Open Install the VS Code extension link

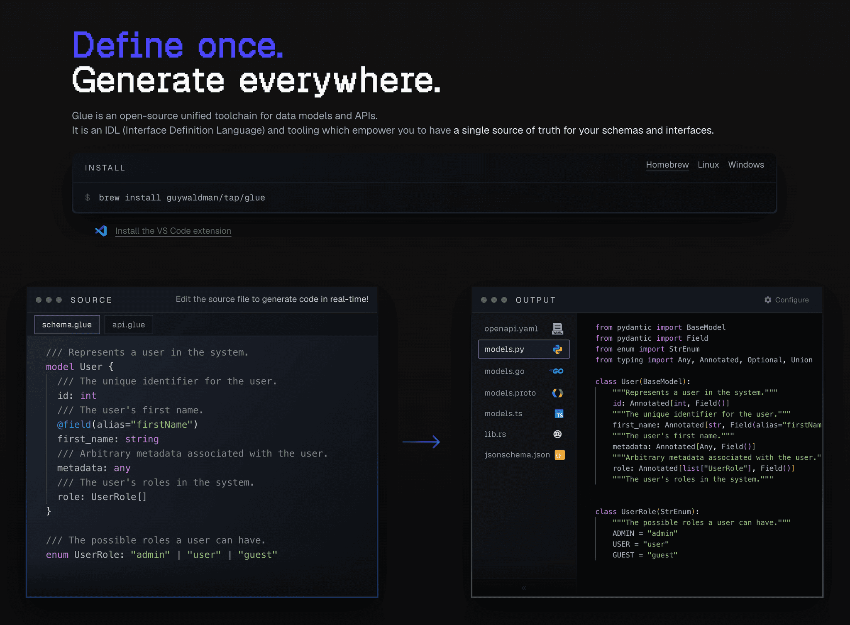[173, 231]
